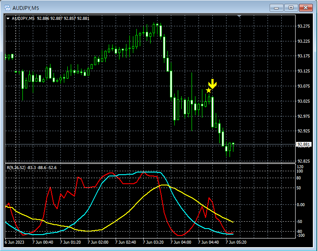The image size is (318, 251).
Task: Click the 93.175 price scale label
Action: pos(304,56)
